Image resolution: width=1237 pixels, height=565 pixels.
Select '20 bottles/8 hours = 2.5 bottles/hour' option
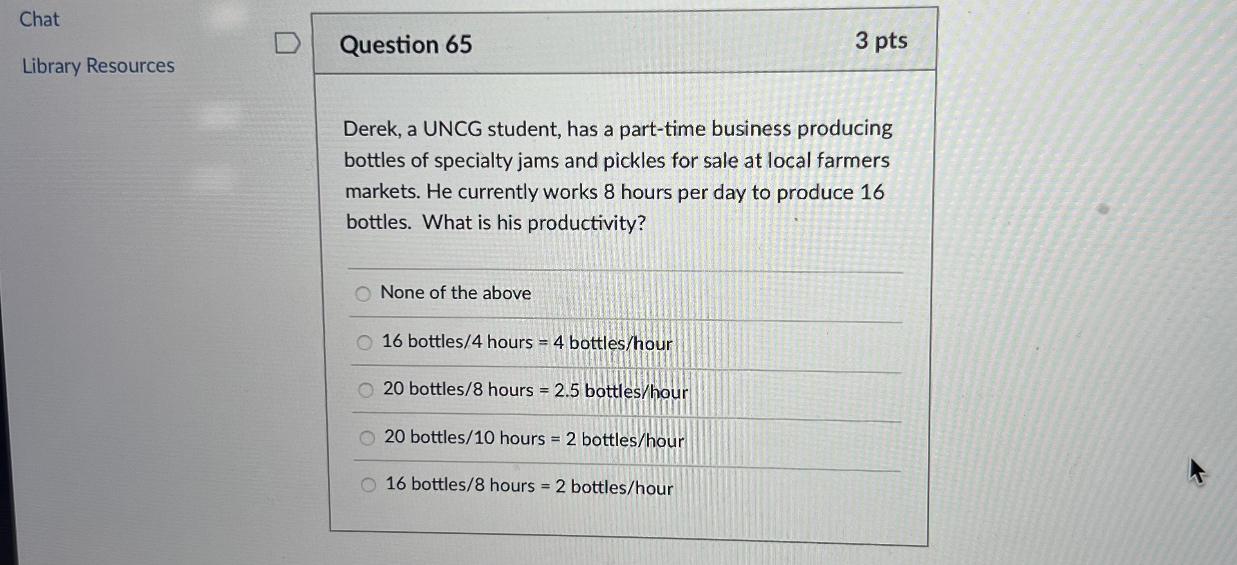point(367,391)
